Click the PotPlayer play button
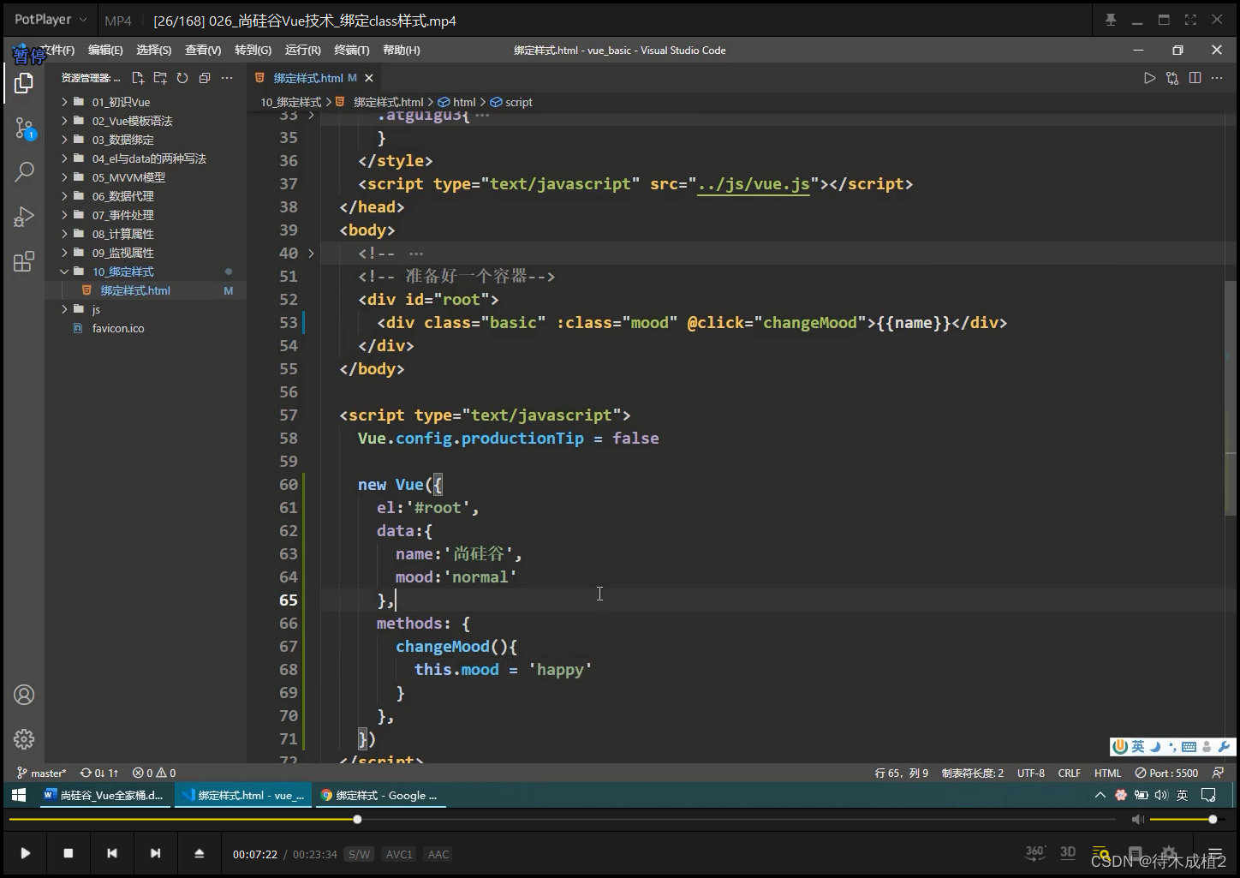 [26, 853]
